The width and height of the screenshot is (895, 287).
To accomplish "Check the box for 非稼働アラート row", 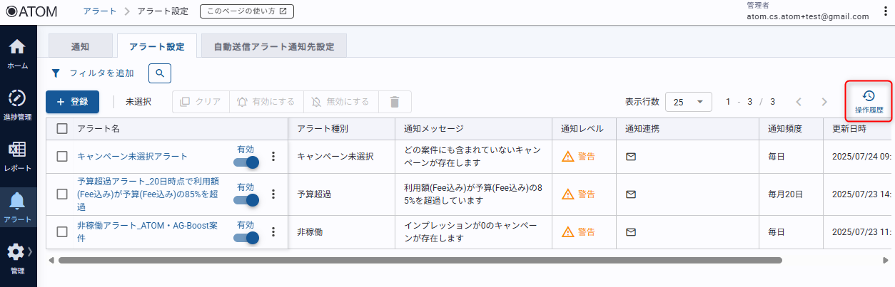I will coord(62,231).
